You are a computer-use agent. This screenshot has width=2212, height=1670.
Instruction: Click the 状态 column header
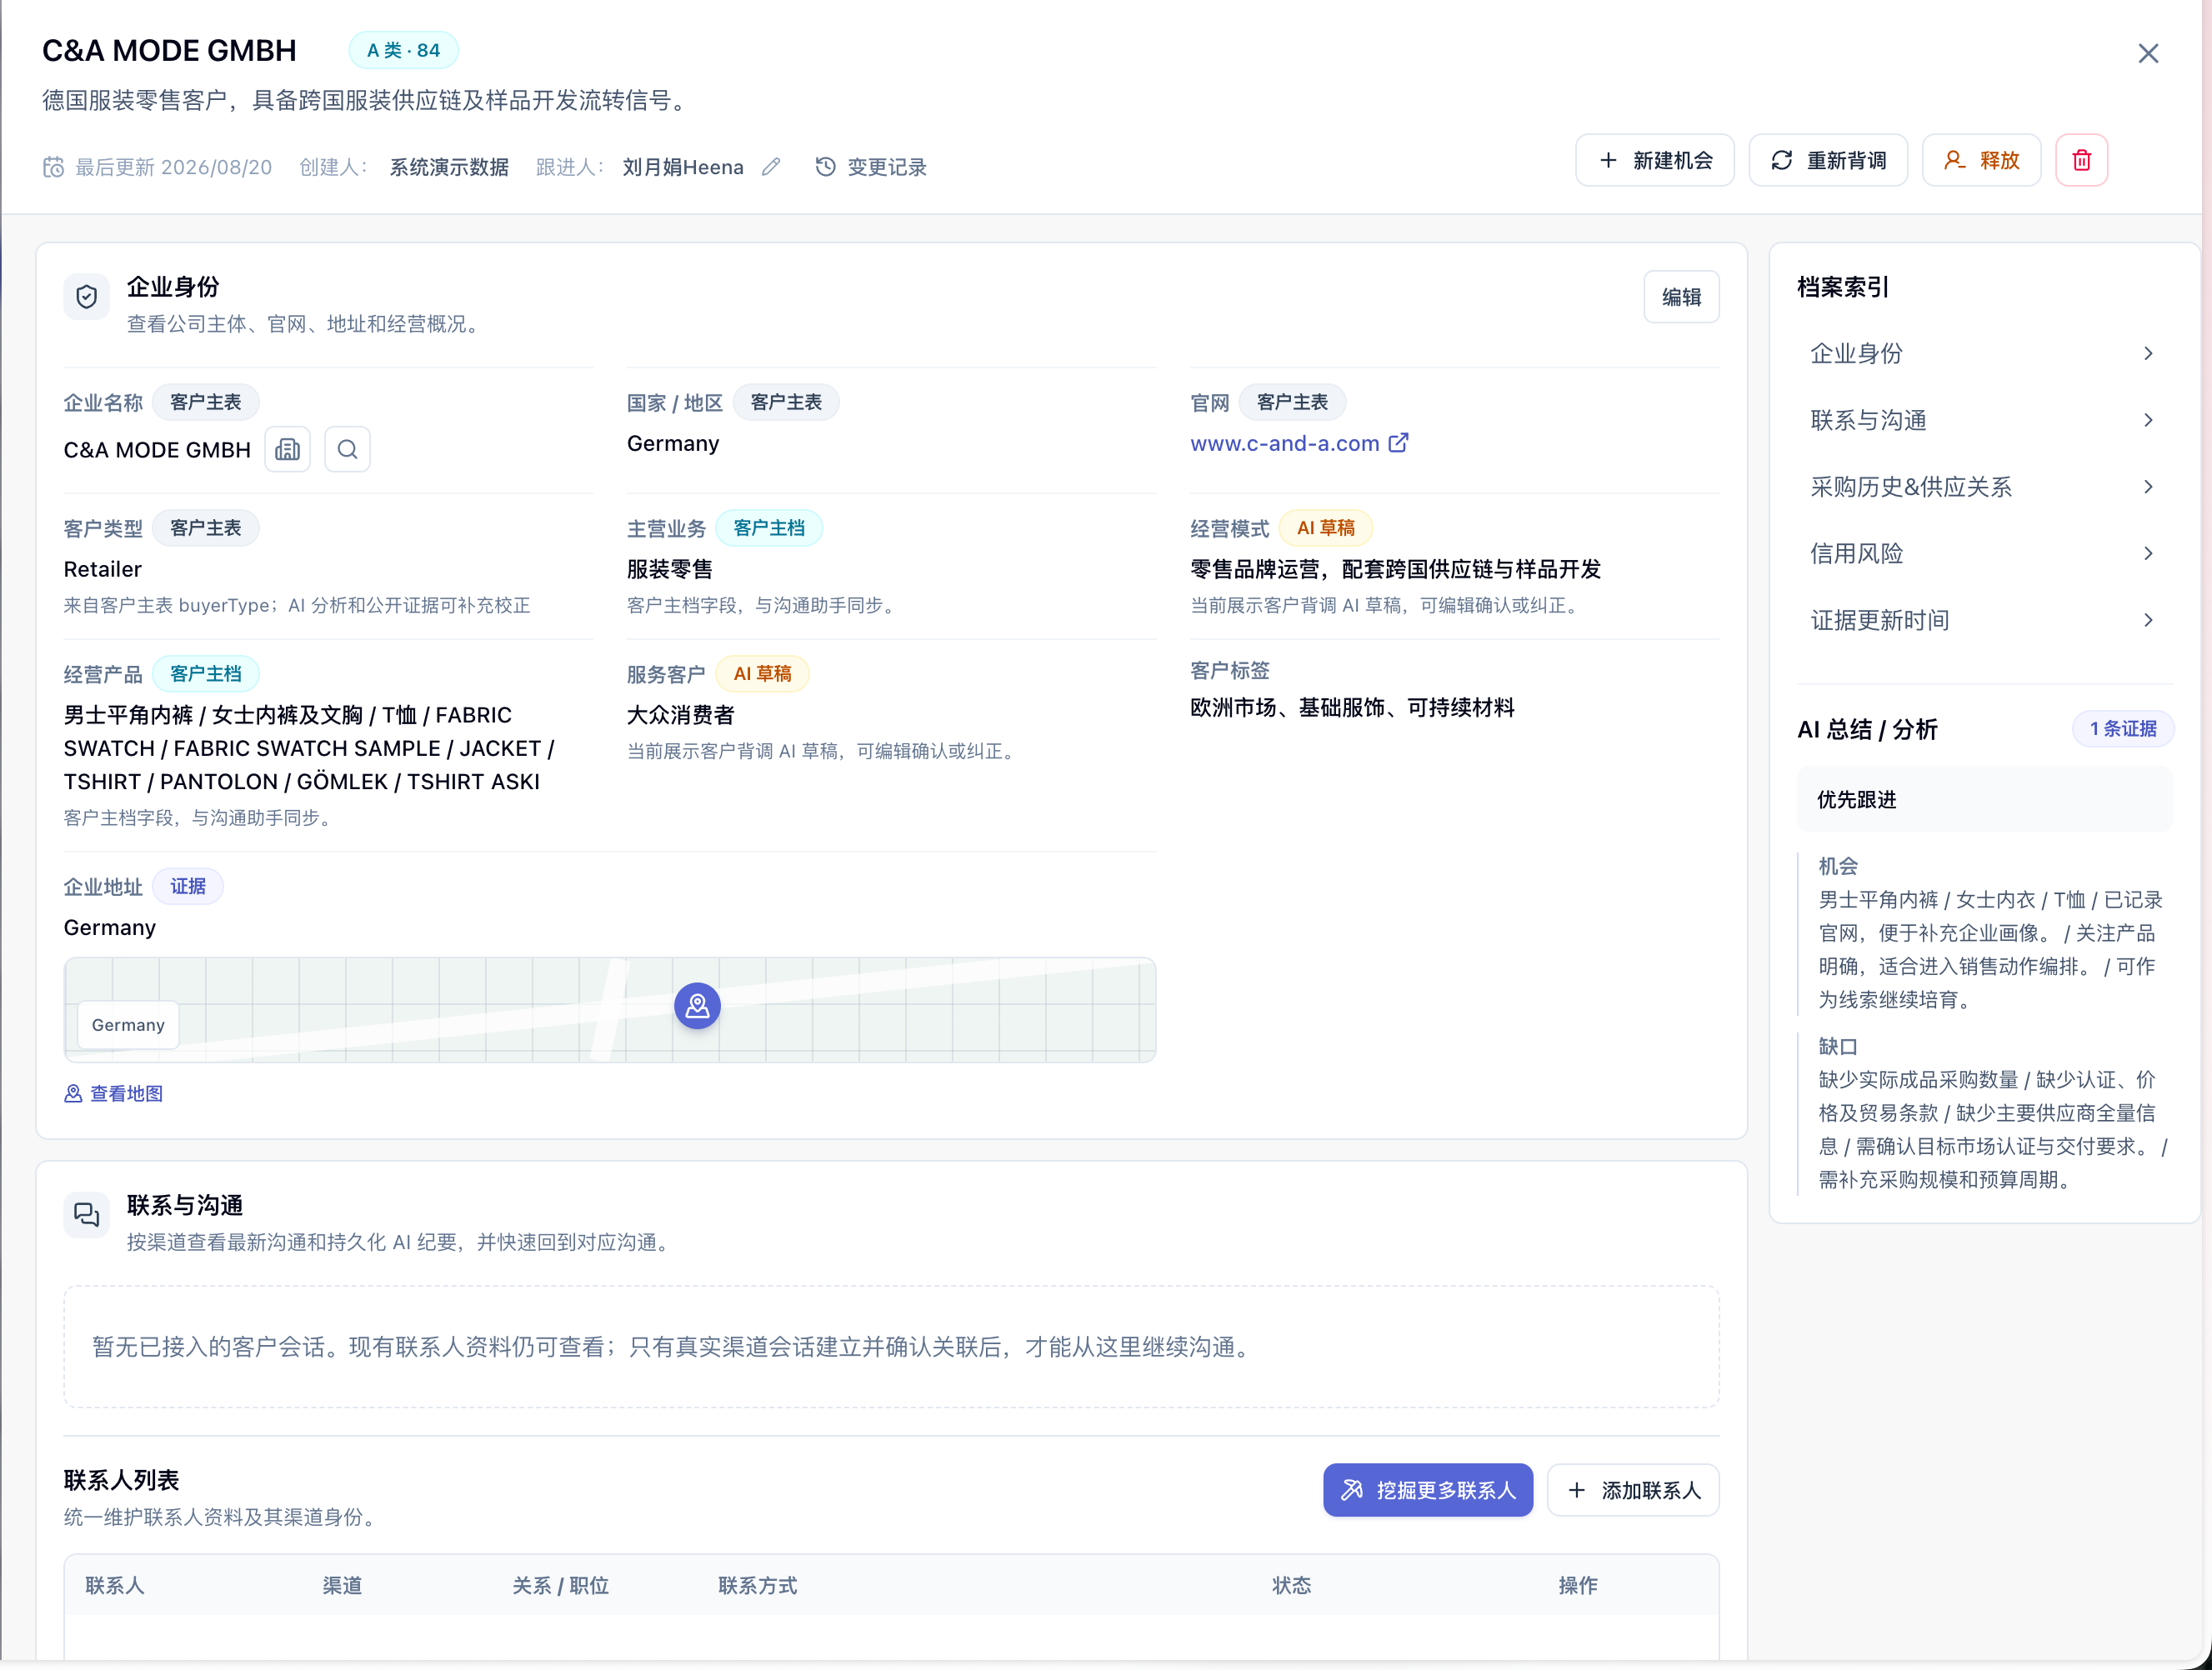(1291, 1586)
